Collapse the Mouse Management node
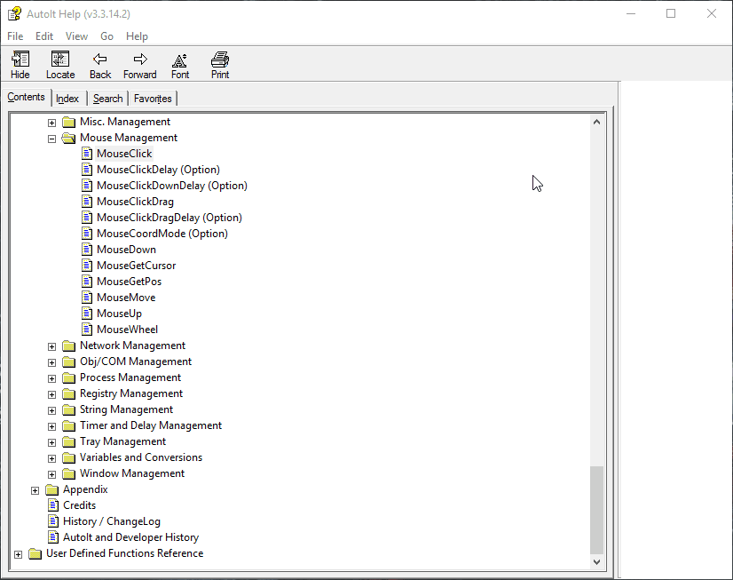 pyautogui.click(x=51, y=139)
